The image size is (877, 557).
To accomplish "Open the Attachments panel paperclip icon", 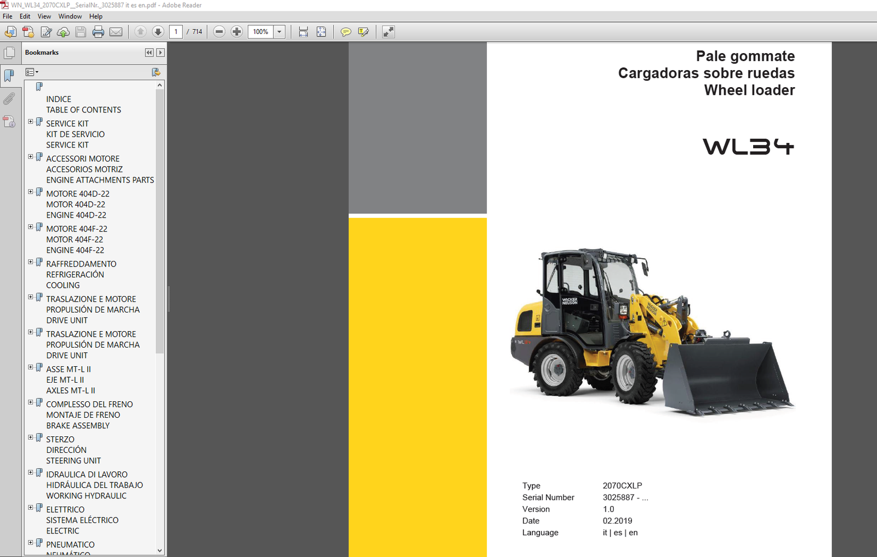I will click(x=9, y=99).
